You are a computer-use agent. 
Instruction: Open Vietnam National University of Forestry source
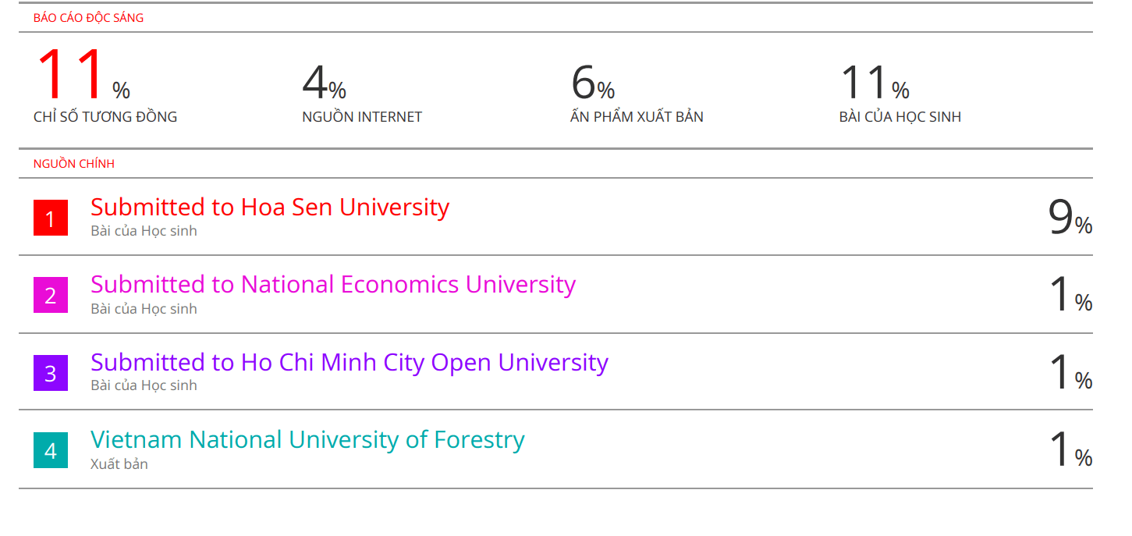coord(307,439)
